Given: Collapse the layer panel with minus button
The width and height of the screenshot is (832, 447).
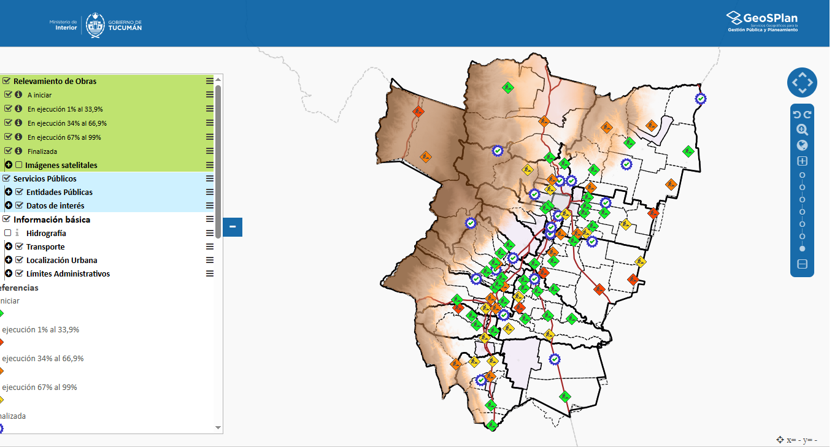Looking at the screenshot, I should (x=233, y=227).
